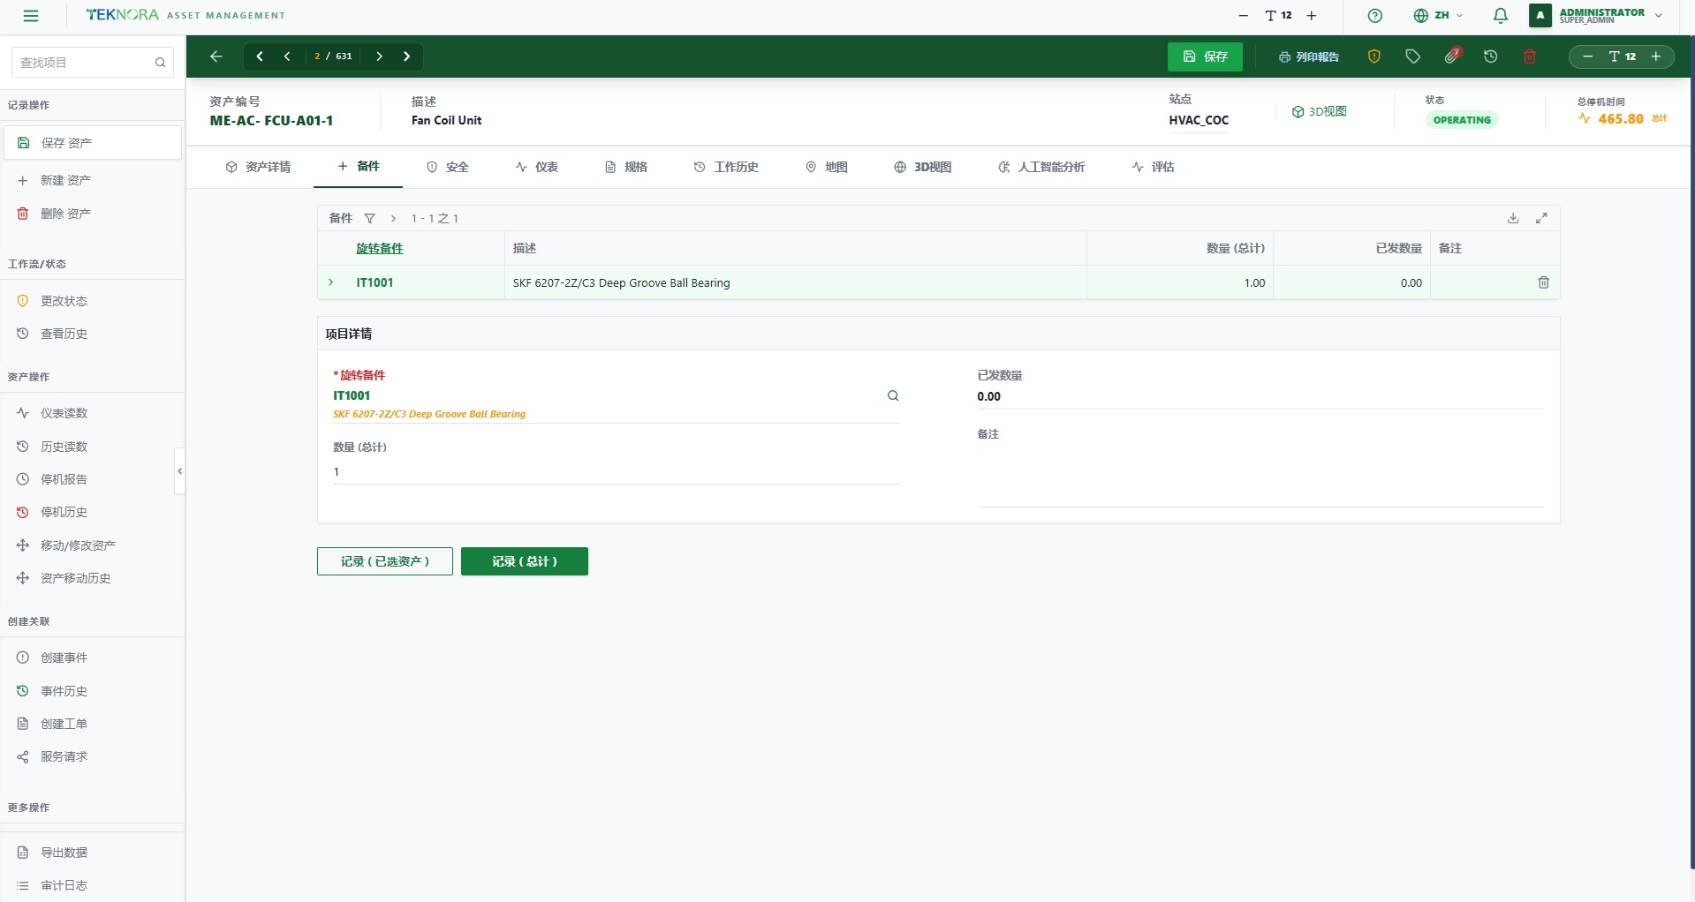
Task: Switch to 地图 tab
Action: [x=827, y=167]
